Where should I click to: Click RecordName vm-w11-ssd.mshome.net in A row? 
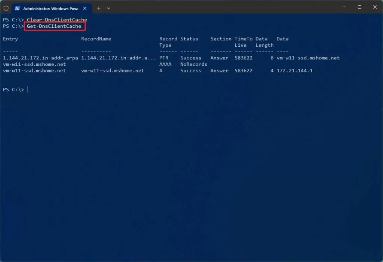point(113,71)
